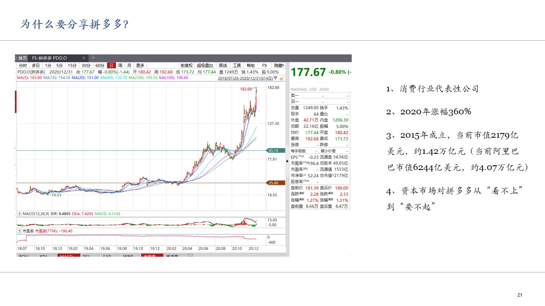
Task: Toggle the lock icon next to date range
Action: 281,78
